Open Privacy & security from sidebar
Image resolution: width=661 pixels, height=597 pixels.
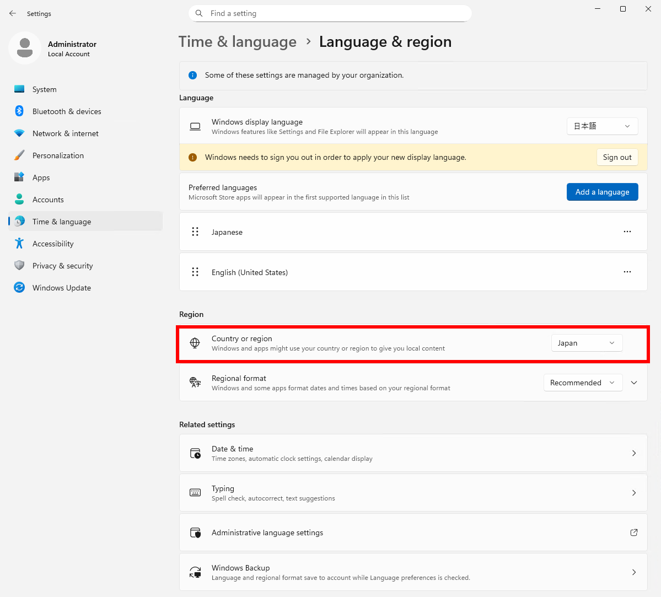pyautogui.click(x=85, y=266)
